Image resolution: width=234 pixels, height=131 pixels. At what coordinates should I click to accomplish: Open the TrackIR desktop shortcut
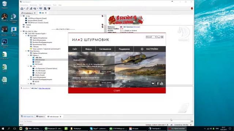point(4,17)
